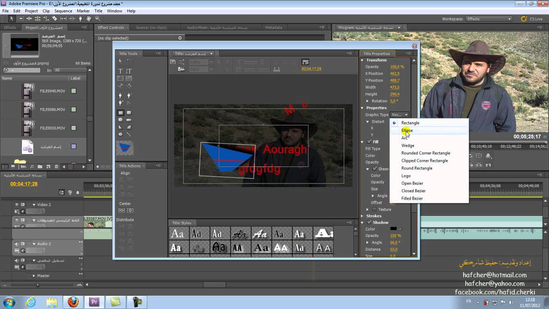Toggle Video 2 track eye visibility

17,205
